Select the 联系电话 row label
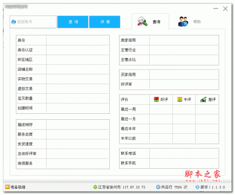235x195 pixels. pyautogui.click(x=128, y=153)
